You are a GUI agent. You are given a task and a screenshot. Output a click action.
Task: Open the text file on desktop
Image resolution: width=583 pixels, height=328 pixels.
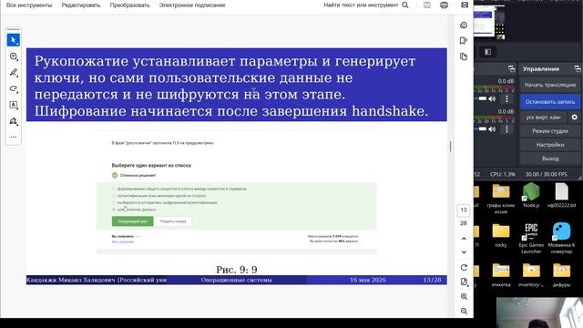pyautogui.click(x=561, y=196)
